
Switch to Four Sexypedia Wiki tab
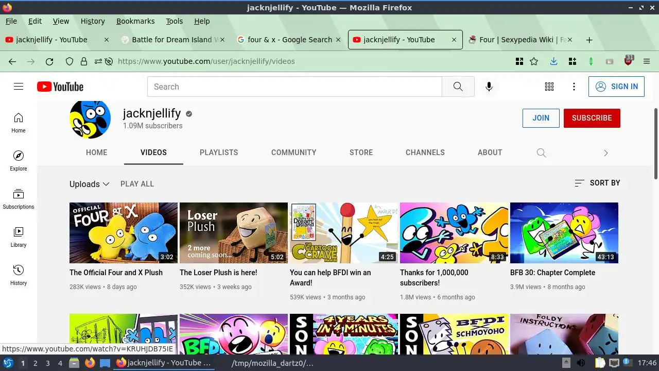pyautogui.click(x=521, y=40)
